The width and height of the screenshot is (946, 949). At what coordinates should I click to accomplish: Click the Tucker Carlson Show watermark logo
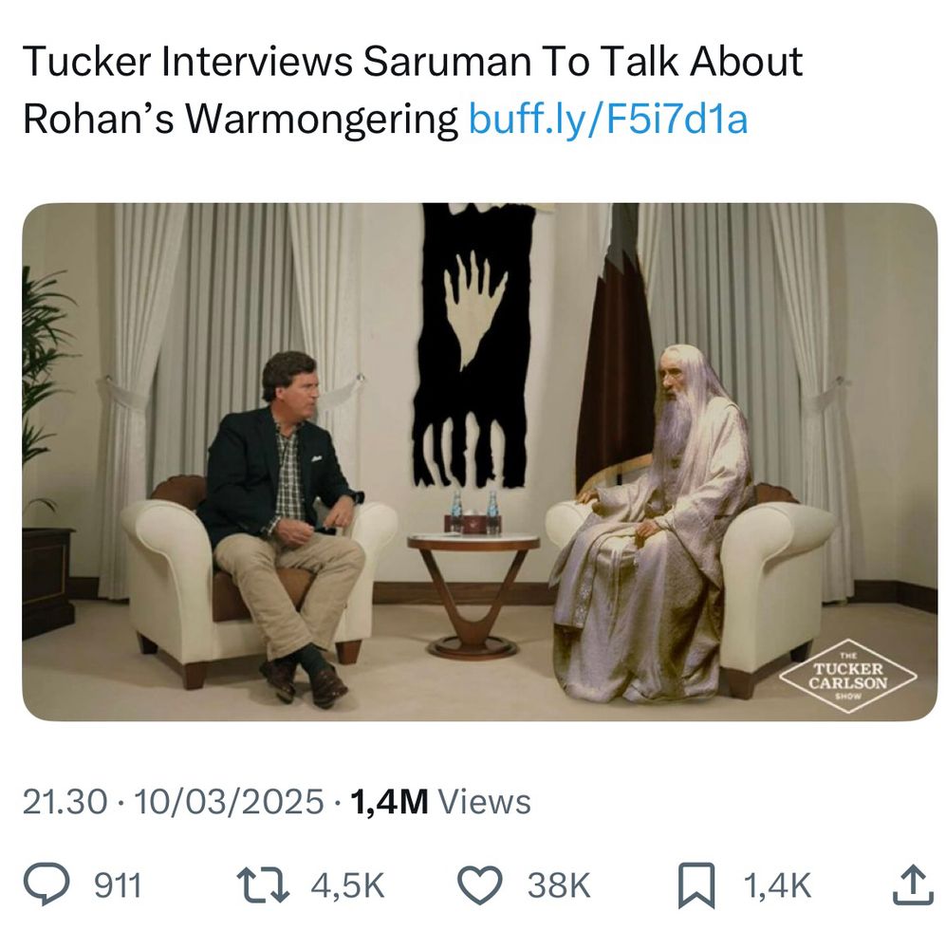[x=847, y=676]
